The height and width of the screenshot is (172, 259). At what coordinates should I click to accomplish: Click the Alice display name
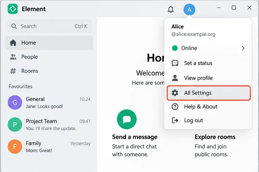(177, 26)
